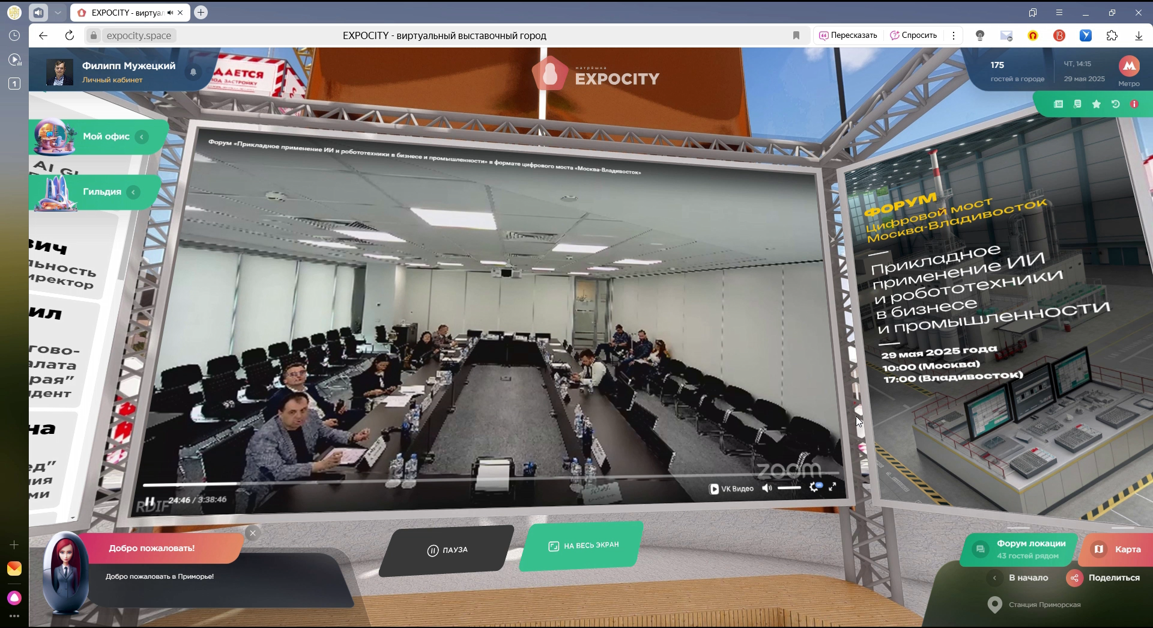Open notifications bell next to user name
Viewport: 1153px width, 628px height.
(193, 72)
